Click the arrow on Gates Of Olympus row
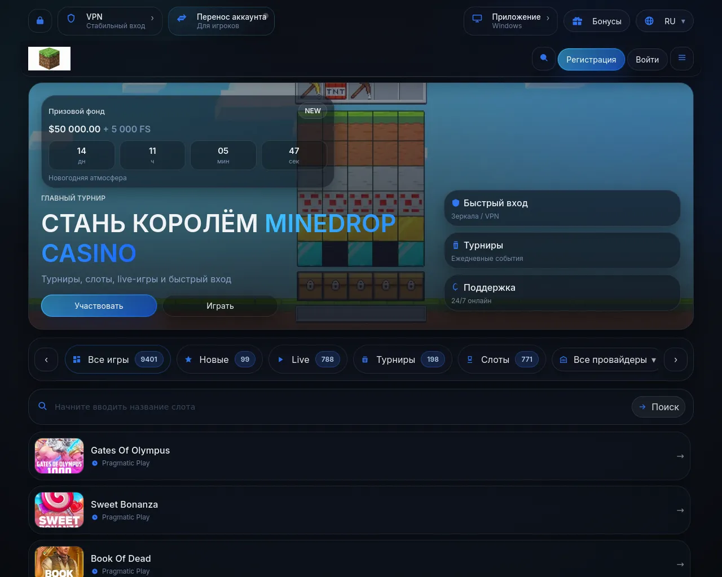The width and height of the screenshot is (722, 577). [680, 456]
